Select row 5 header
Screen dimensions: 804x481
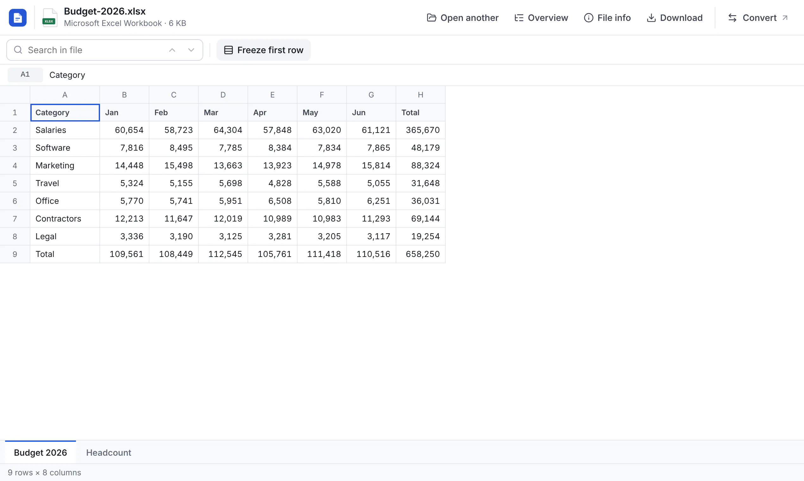(15, 183)
